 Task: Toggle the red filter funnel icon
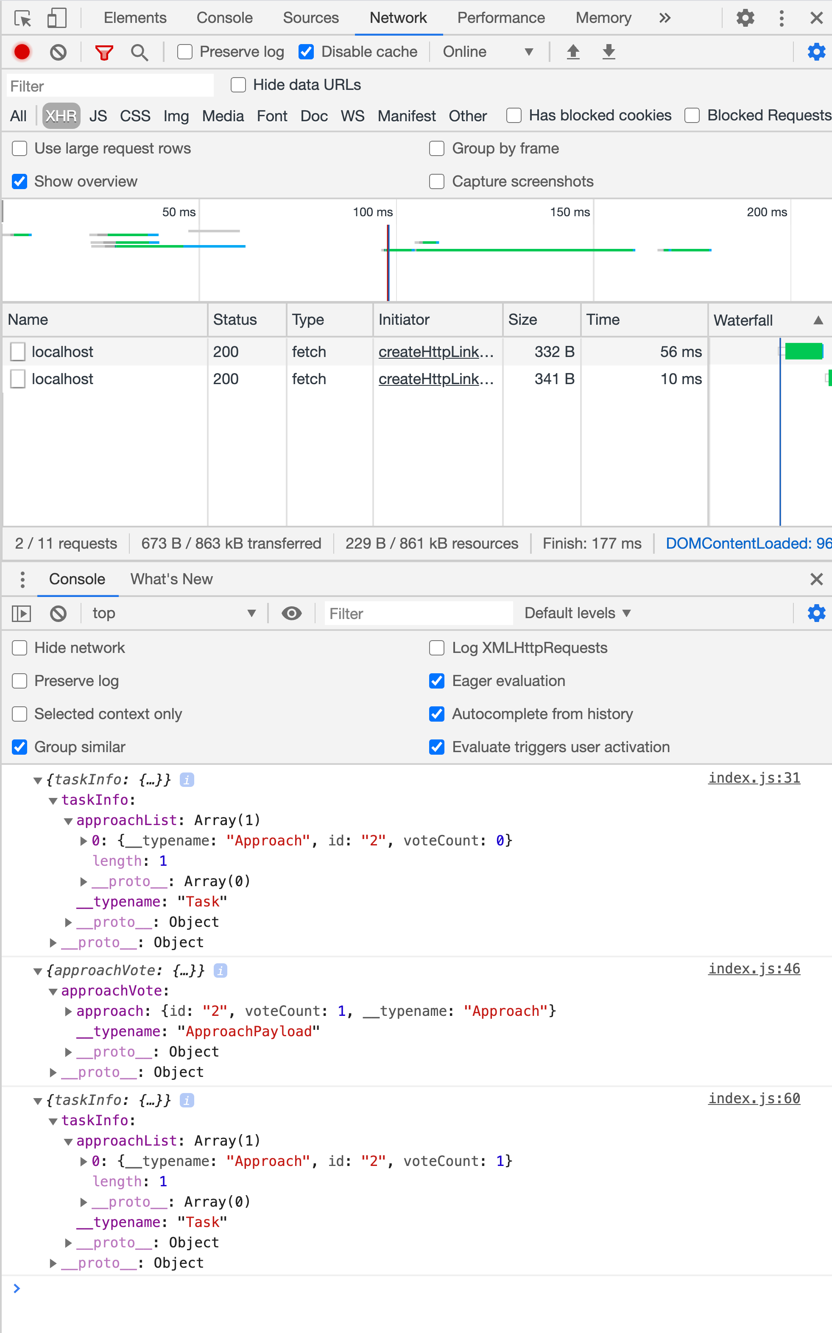coord(103,52)
